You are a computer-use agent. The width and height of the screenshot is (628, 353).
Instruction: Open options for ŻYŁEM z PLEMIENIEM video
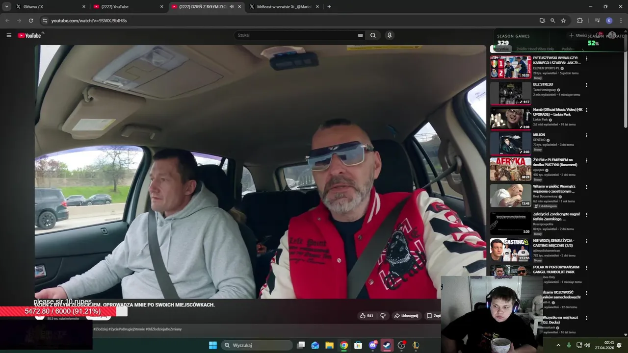coord(586,161)
